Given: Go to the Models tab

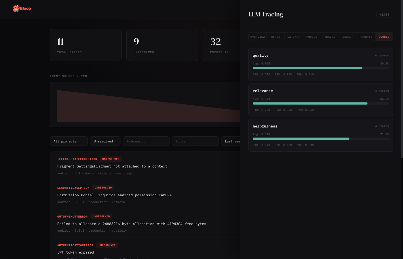Looking at the screenshot, I should (x=312, y=37).
